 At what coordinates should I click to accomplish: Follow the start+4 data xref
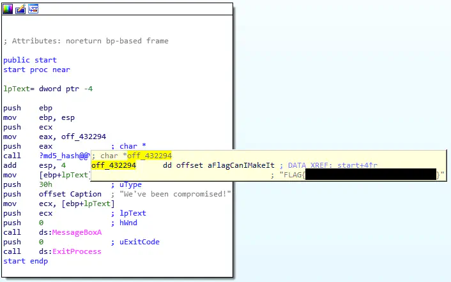pos(355,165)
